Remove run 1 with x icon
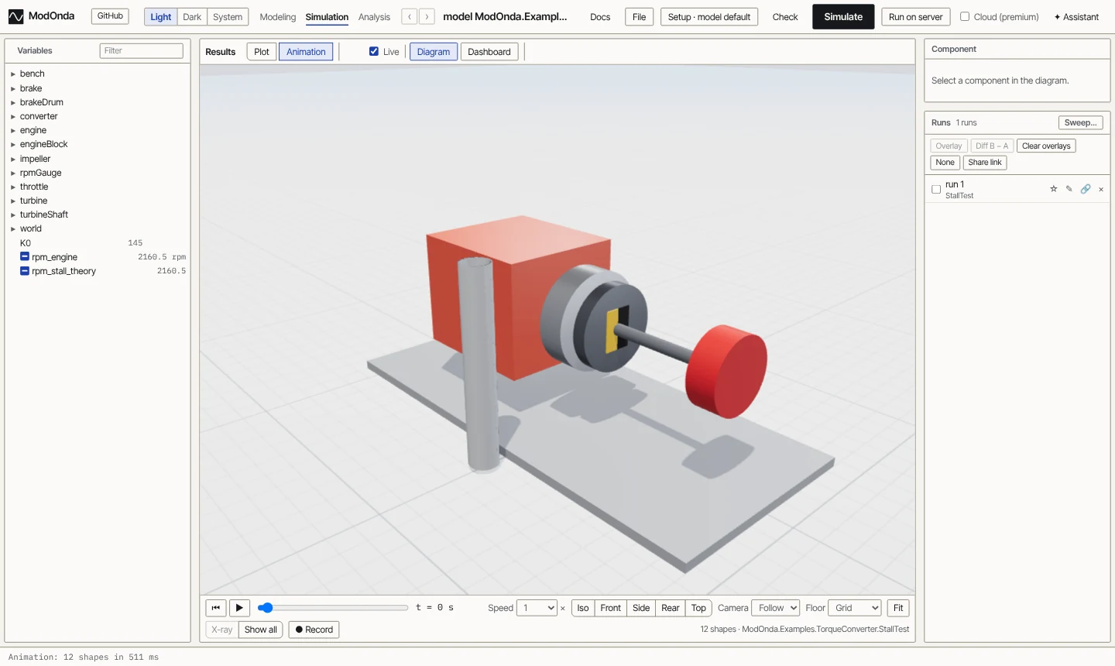The image size is (1115, 666). click(x=1101, y=189)
